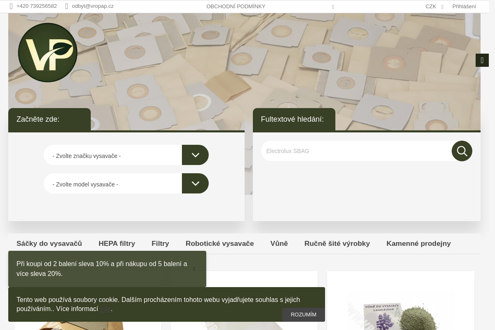The width and height of the screenshot is (495, 330).
Task: Focus the Electrolux SBAG search field
Action: coord(356,151)
